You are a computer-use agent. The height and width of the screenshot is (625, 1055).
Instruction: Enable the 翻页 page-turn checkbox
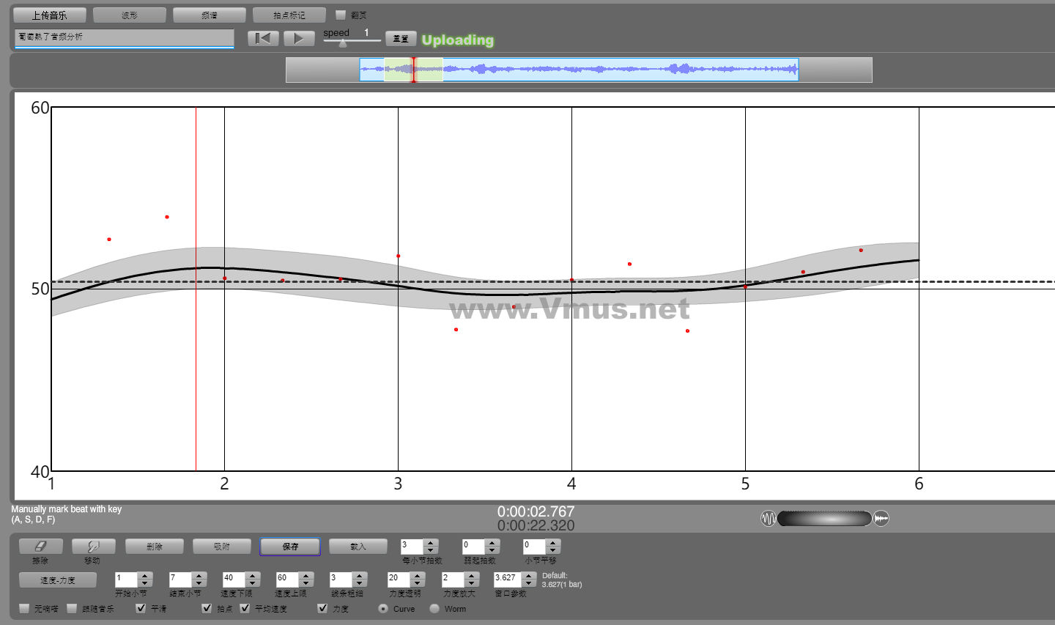tap(340, 15)
